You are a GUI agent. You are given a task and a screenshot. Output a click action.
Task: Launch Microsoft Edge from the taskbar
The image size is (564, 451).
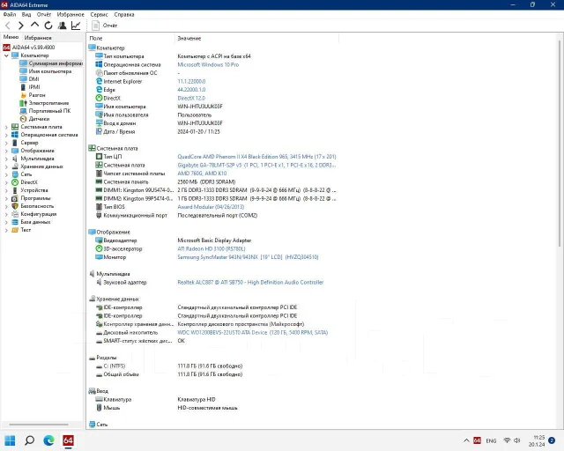coord(48,440)
